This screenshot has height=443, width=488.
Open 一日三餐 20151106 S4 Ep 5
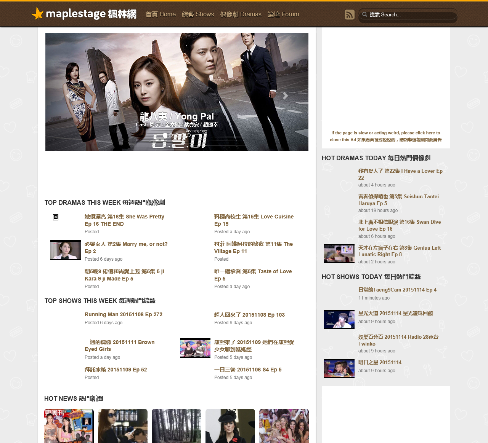tap(248, 370)
